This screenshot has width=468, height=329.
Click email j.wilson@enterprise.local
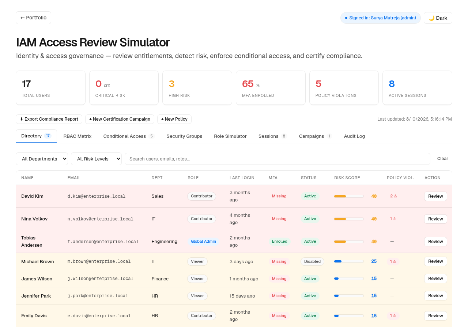(x=101, y=279)
